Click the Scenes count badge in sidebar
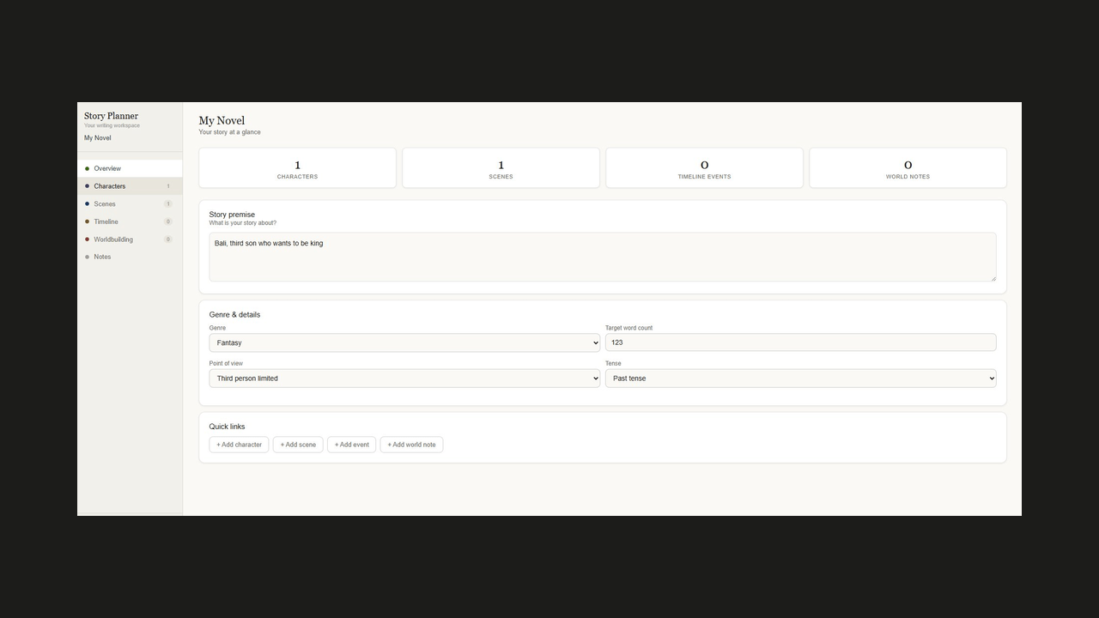The height and width of the screenshot is (618, 1099). 168,204
